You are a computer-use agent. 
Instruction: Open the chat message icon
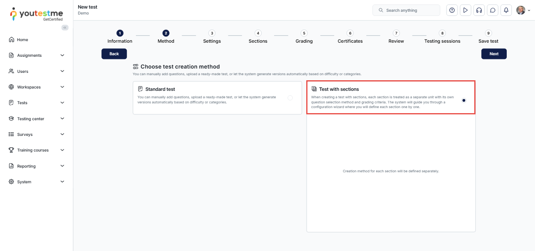click(x=493, y=10)
